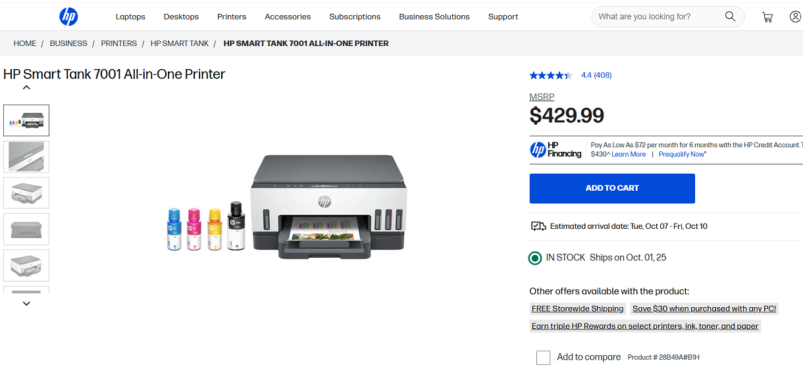The width and height of the screenshot is (803, 367).
Task: Click the green in-stock indicator
Action: (535, 258)
